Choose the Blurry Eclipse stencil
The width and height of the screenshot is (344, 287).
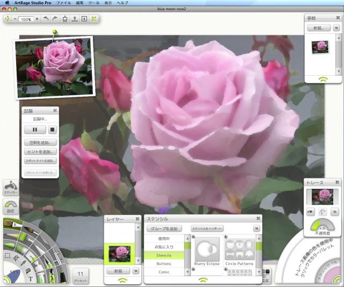[207, 251]
